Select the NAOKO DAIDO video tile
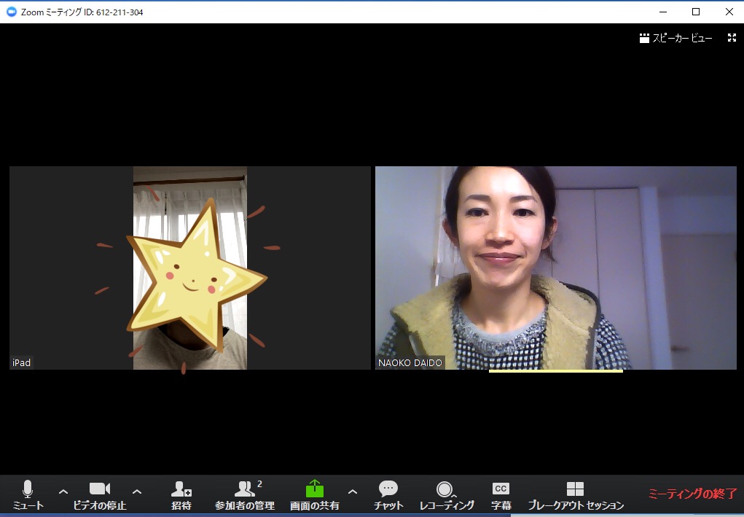The image size is (744, 517). click(555, 268)
